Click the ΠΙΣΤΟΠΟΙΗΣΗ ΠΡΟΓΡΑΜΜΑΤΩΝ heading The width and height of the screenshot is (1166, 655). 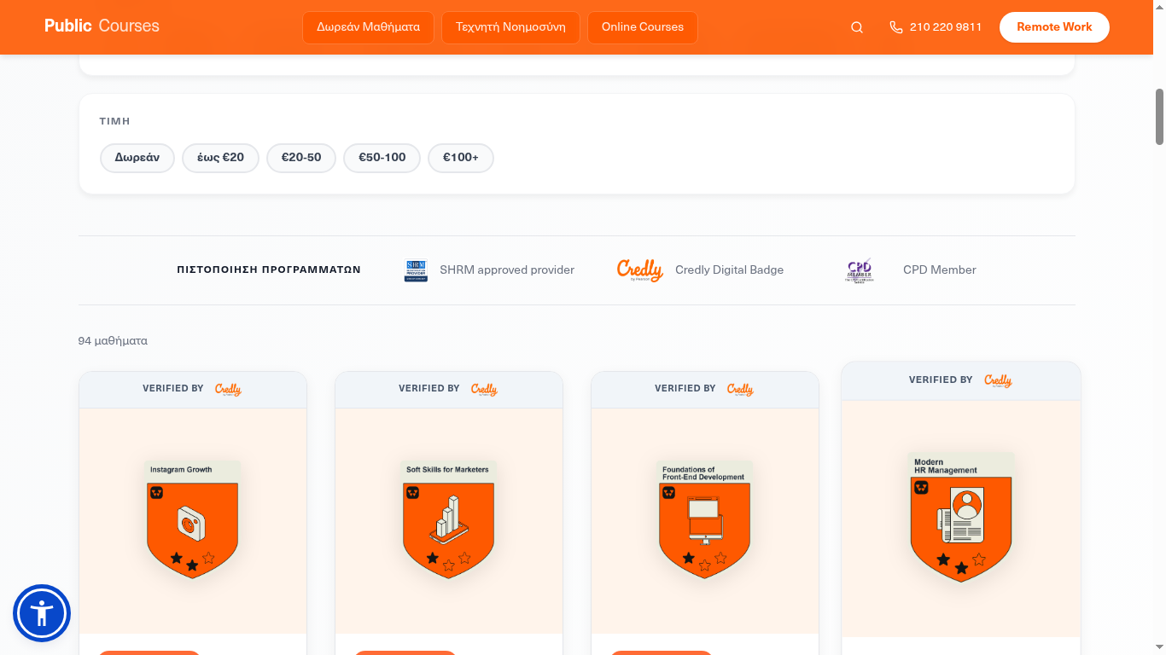269,270
